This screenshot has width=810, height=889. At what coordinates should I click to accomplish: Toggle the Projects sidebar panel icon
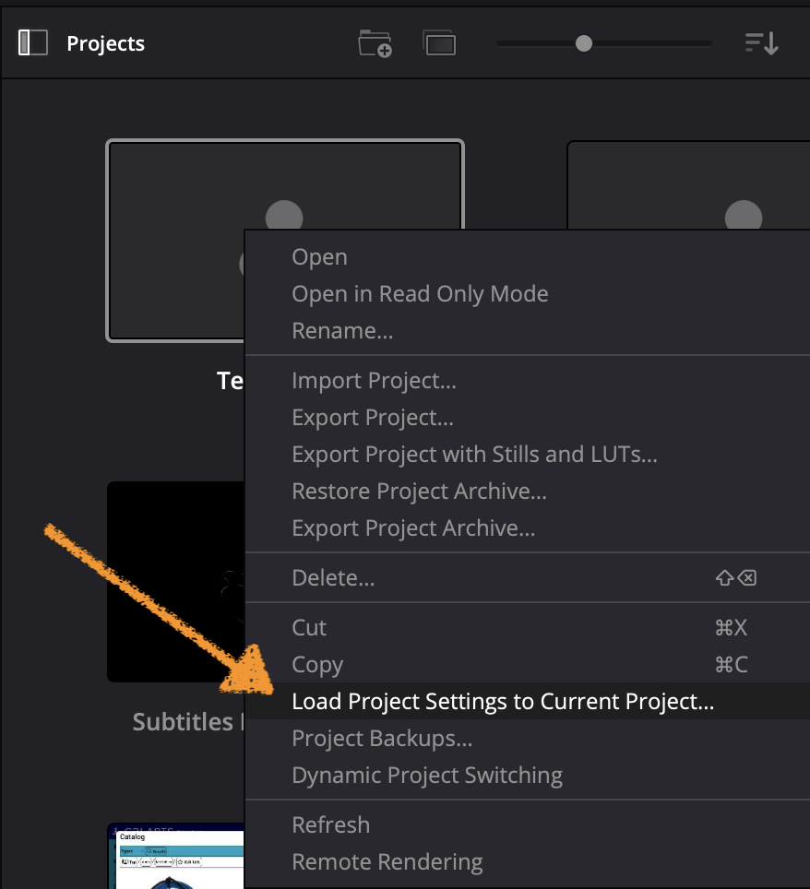tap(33, 43)
